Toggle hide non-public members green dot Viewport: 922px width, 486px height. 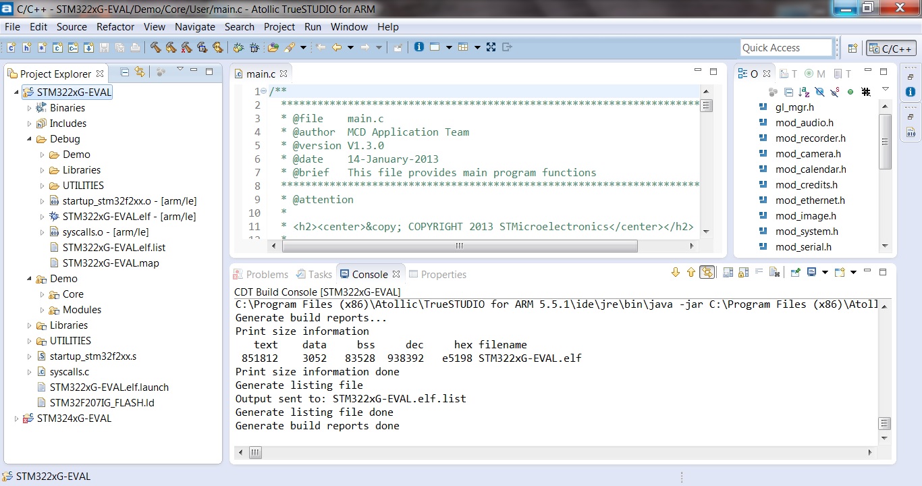point(850,92)
